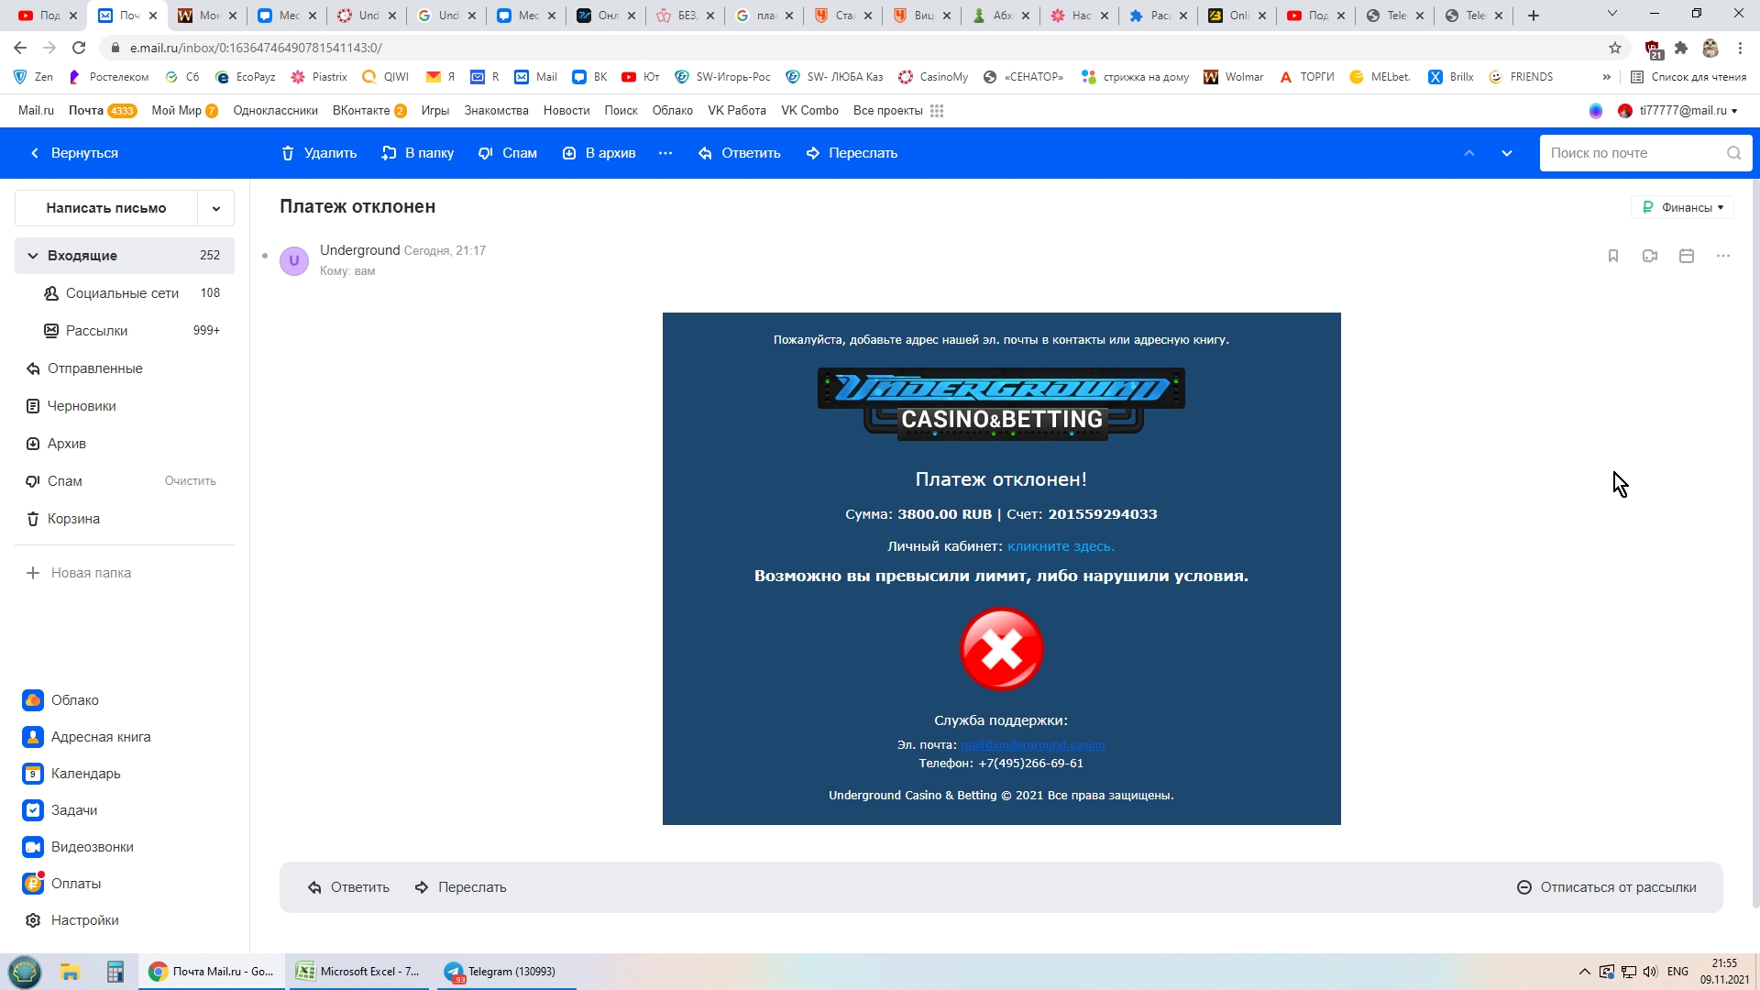Viewport: 1760px width, 990px height.
Task: Open Корзина folder
Action: 125,519
